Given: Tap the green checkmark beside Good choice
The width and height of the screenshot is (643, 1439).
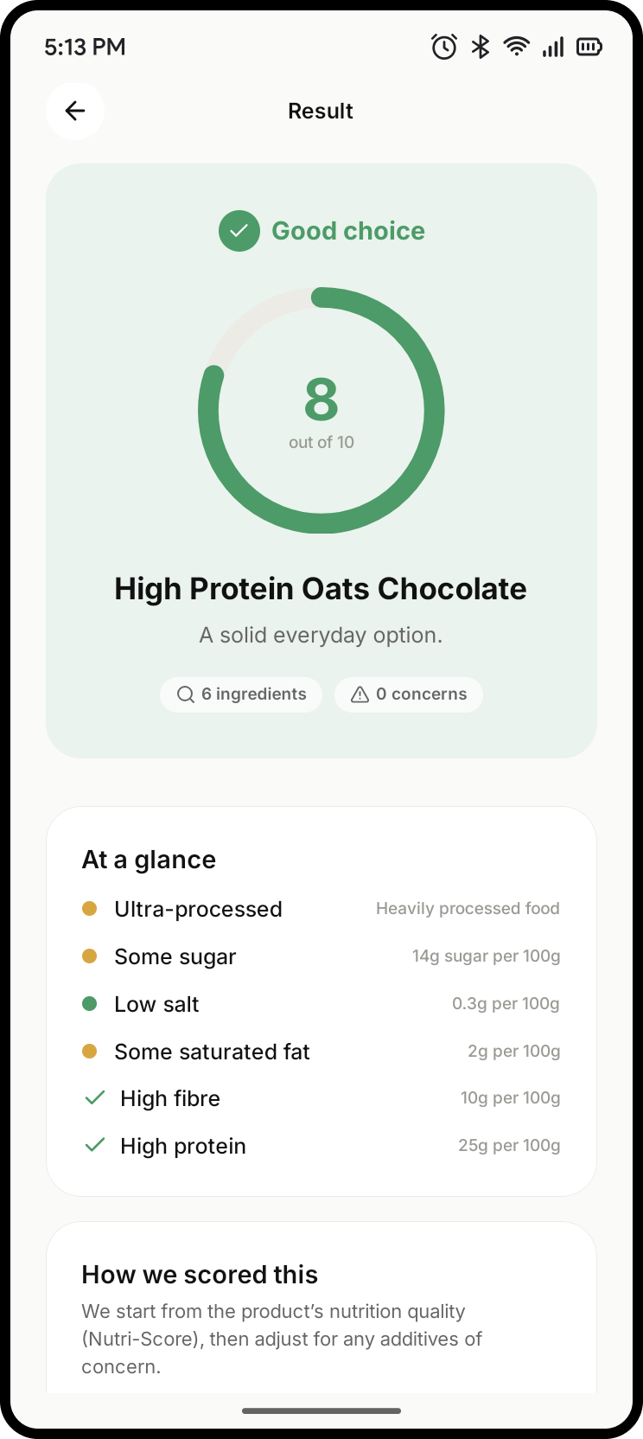Looking at the screenshot, I should pos(239,231).
